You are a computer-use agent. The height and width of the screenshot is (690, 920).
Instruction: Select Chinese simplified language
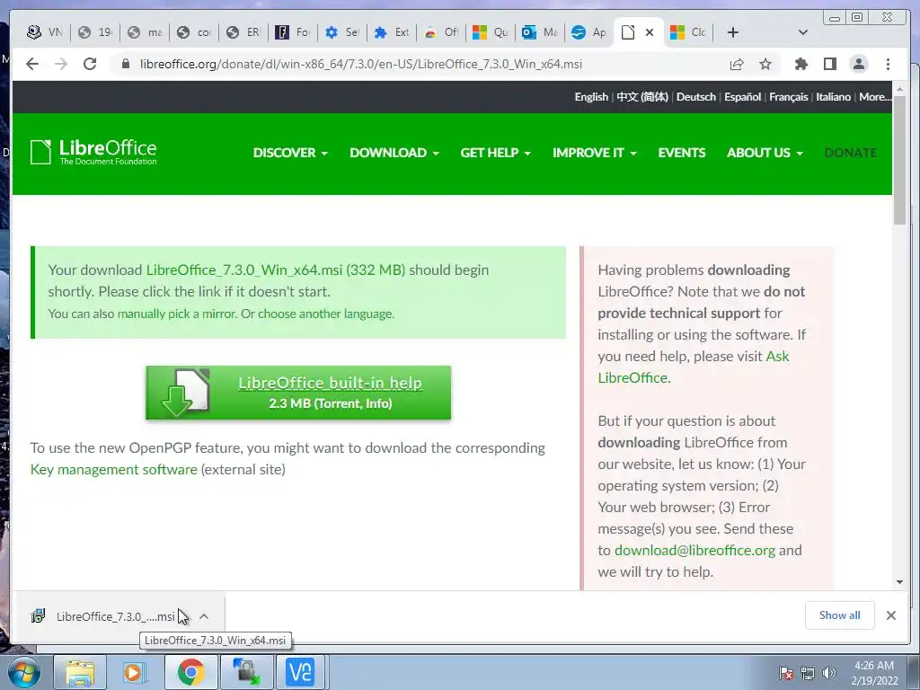[641, 97]
